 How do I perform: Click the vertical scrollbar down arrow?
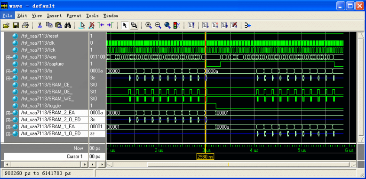tap(361, 140)
